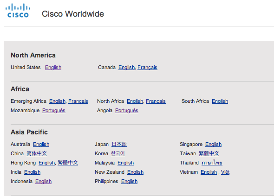Screen dimensions: 274x196
Task: Open Philippines English link
Action: click(129, 181)
